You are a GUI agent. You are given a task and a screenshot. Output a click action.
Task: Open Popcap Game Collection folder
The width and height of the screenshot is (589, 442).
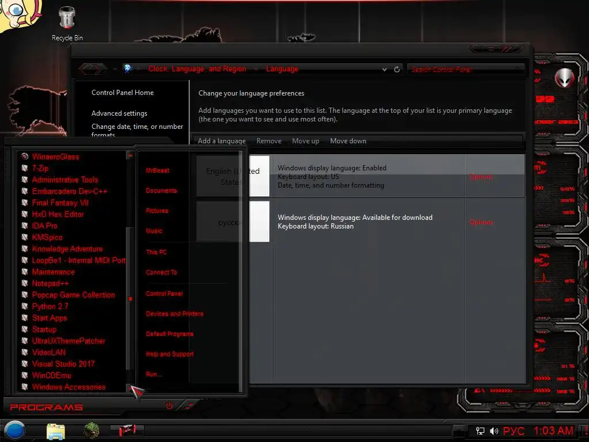[73, 295]
